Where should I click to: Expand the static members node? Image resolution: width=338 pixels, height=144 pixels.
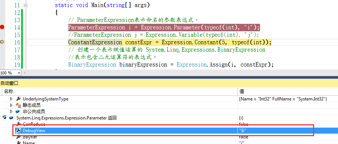(x=12, y=105)
